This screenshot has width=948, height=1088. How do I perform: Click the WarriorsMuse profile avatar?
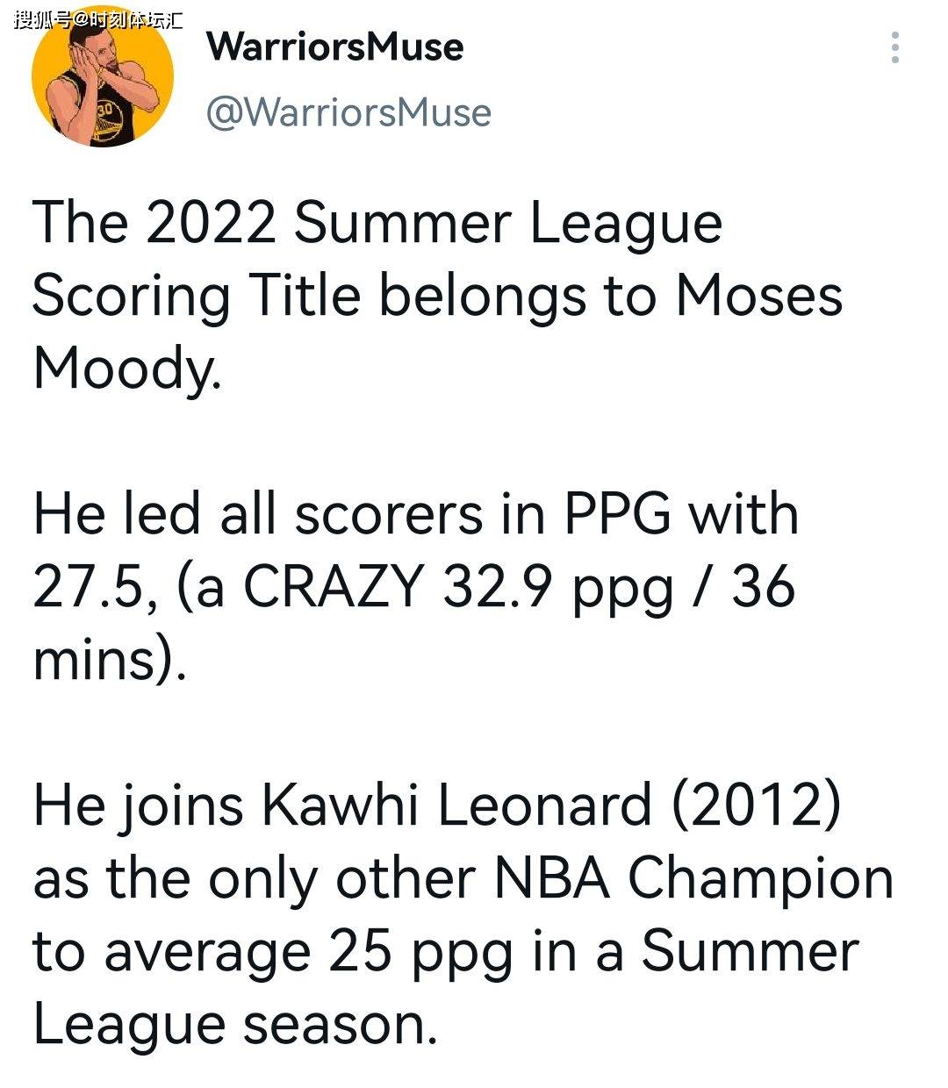coord(103,76)
